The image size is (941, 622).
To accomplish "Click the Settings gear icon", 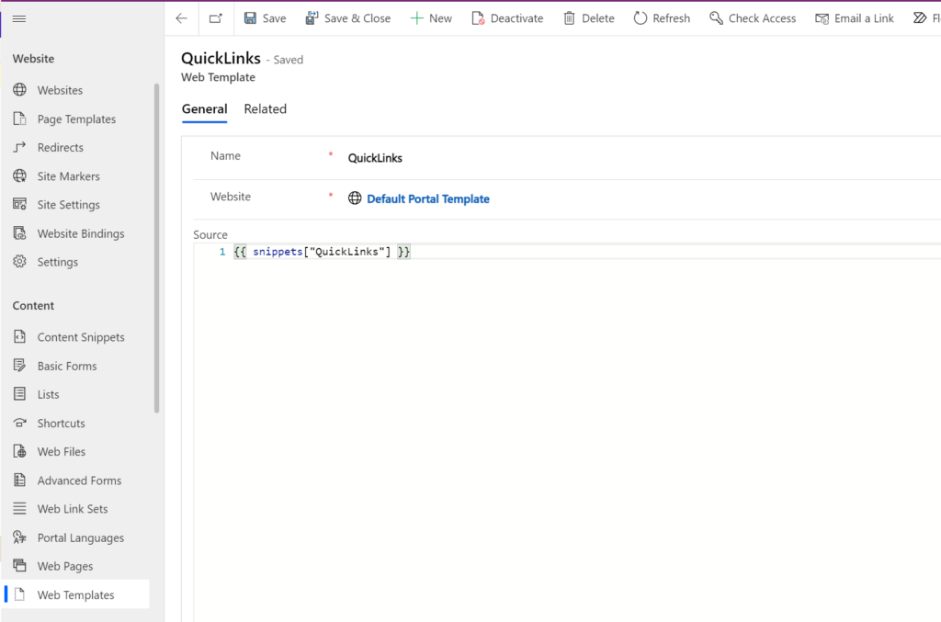I will [x=20, y=262].
